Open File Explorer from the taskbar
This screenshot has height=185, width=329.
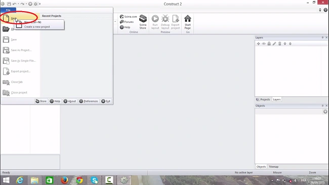(x=34, y=180)
